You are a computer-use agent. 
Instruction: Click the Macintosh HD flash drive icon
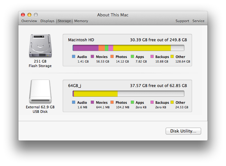pos(40,46)
